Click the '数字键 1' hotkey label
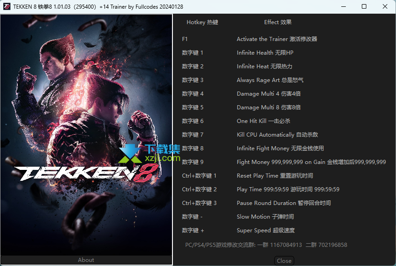Screen dimensions: 396x266 pyautogui.click(x=193, y=53)
